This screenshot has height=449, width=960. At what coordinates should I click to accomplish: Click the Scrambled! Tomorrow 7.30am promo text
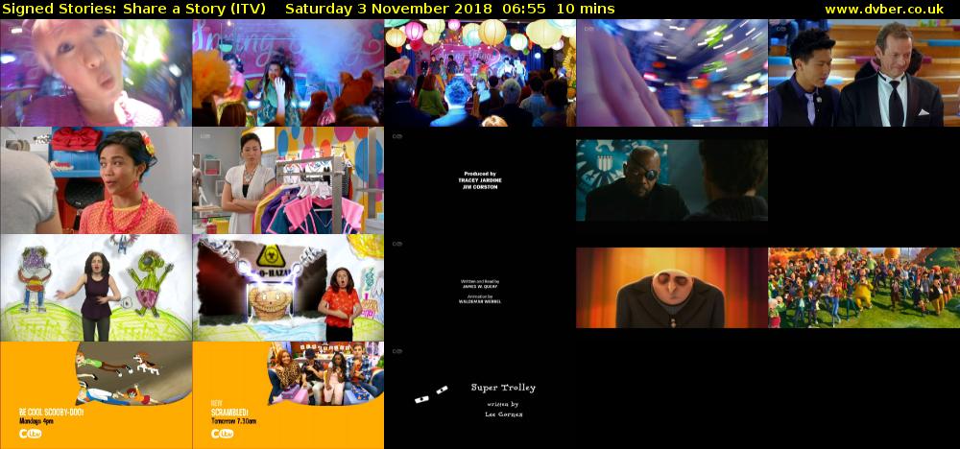click(233, 413)
